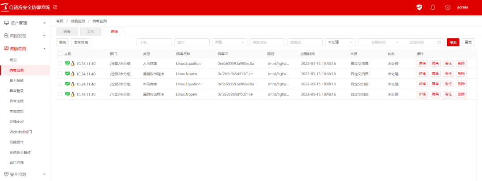Open the 未处理 status dropdown
This screenshot has height=181, width=482.
tap(340, 42)
